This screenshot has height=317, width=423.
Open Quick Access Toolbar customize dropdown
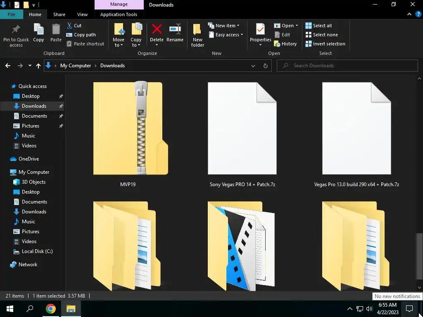tap(33, 5)
